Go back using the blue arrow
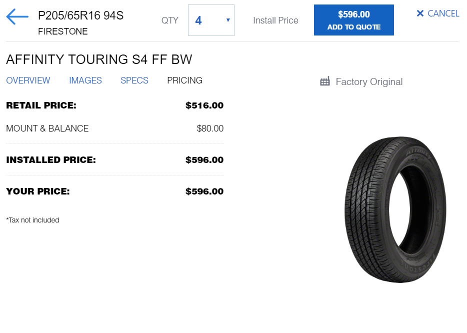The width and height of the screenshot is (467, 333). click(17, 17)
